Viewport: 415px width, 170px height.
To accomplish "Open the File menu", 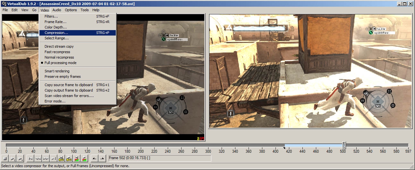I will click(5, 10).
